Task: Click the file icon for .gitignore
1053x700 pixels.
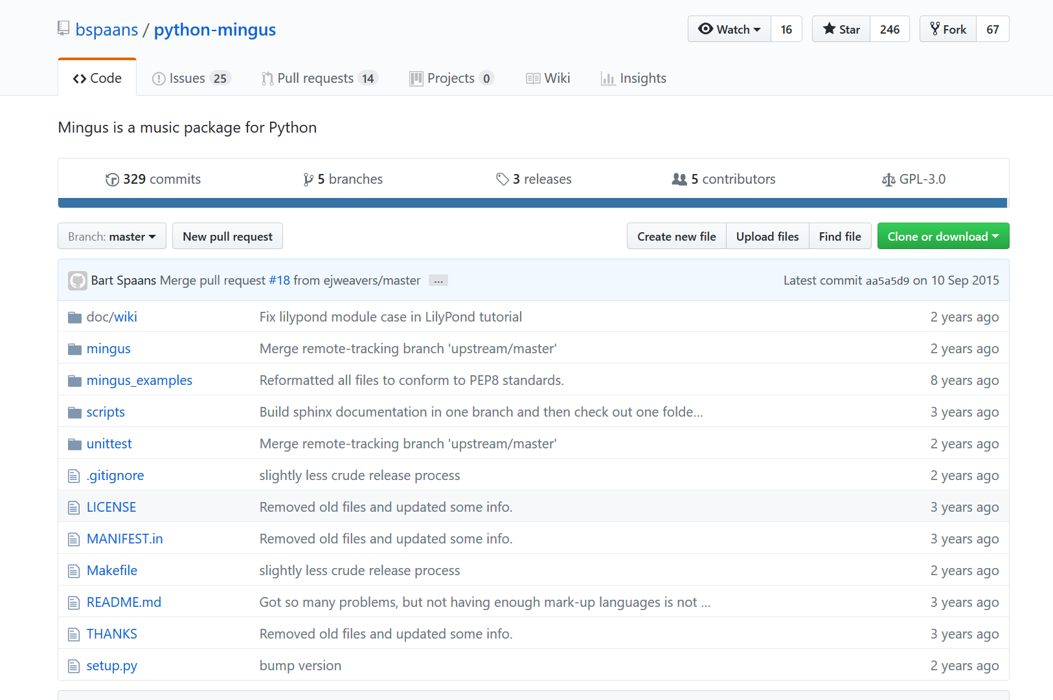Action: (x=74, y=476)
